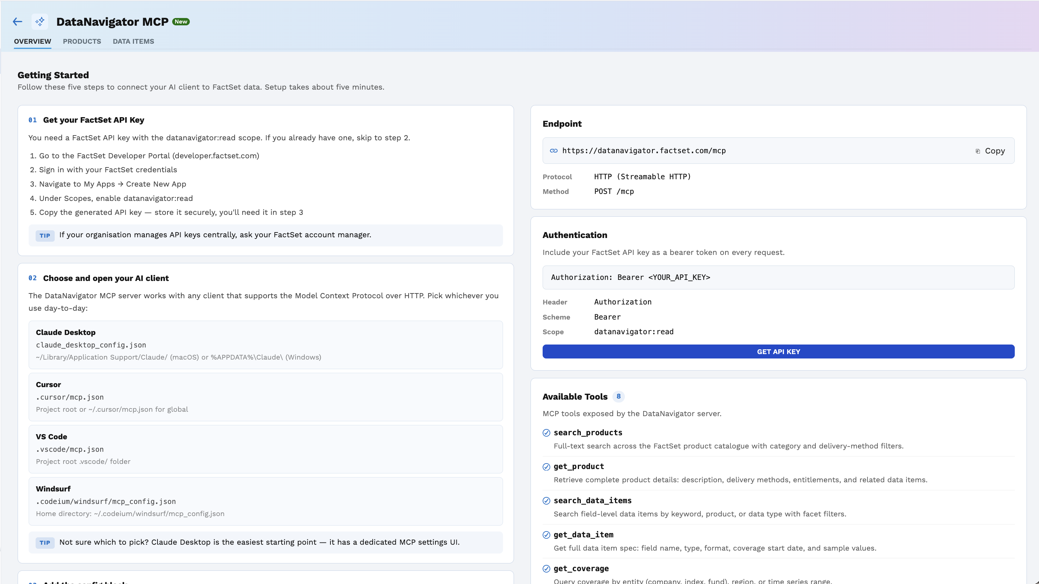The image size is (1039, 584).
Task: Click the TIP badge about organisation API keys
Action: click(45, 236)
